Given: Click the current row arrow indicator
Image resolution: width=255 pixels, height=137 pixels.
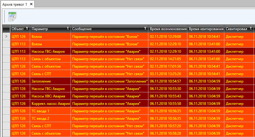Looking at the screenshot, I should click(6, 37).
